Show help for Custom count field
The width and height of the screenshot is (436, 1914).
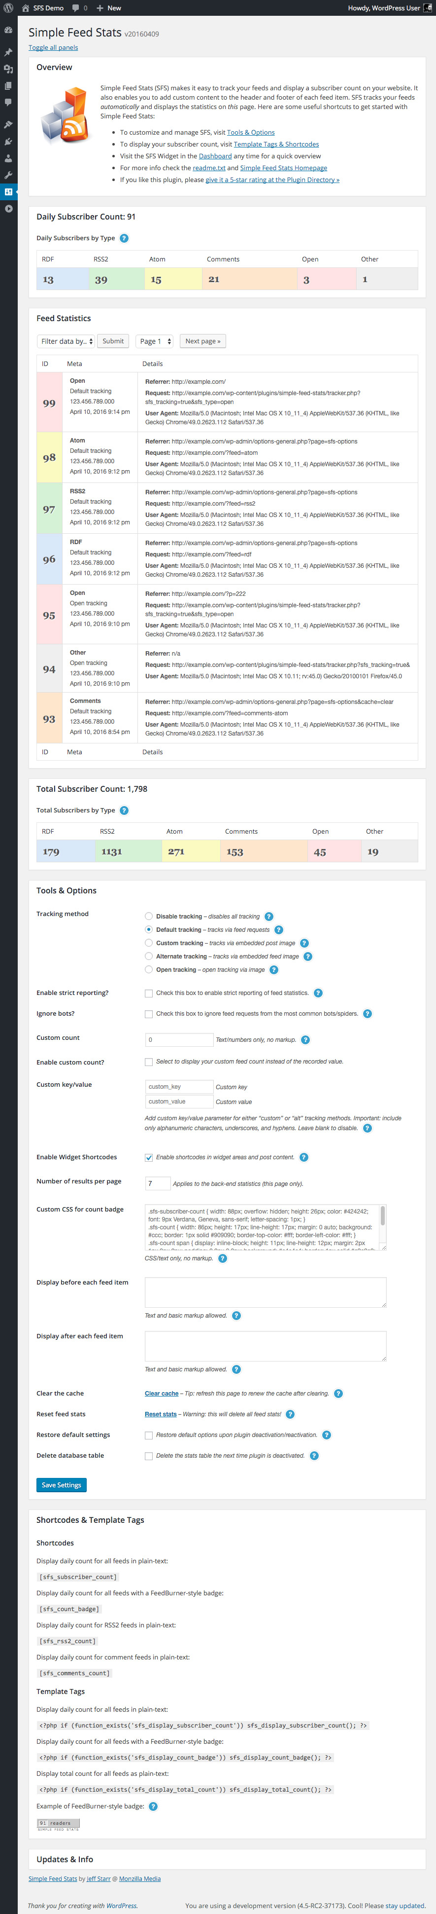tap(305, 1039)
